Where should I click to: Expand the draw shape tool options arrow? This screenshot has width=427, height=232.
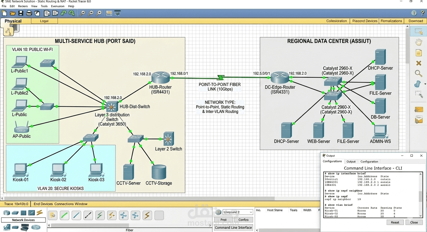tap(425, 84)
